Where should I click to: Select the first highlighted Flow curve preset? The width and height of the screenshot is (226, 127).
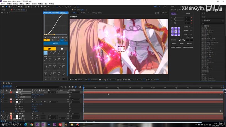tap(46, 53)
